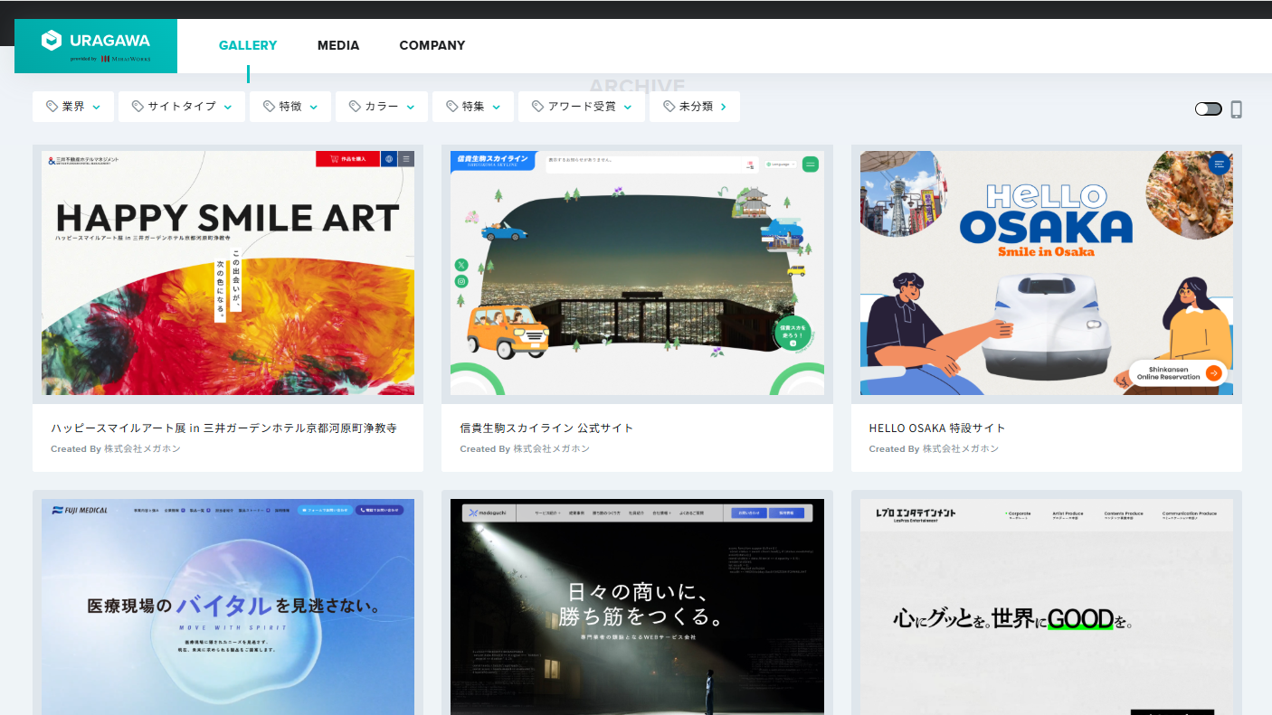Image resolution: width=1272 pixels, height=715 pixels.
Task: Click the green hamburger menu in Skyline thumbnail
Action: pos(810,165)
